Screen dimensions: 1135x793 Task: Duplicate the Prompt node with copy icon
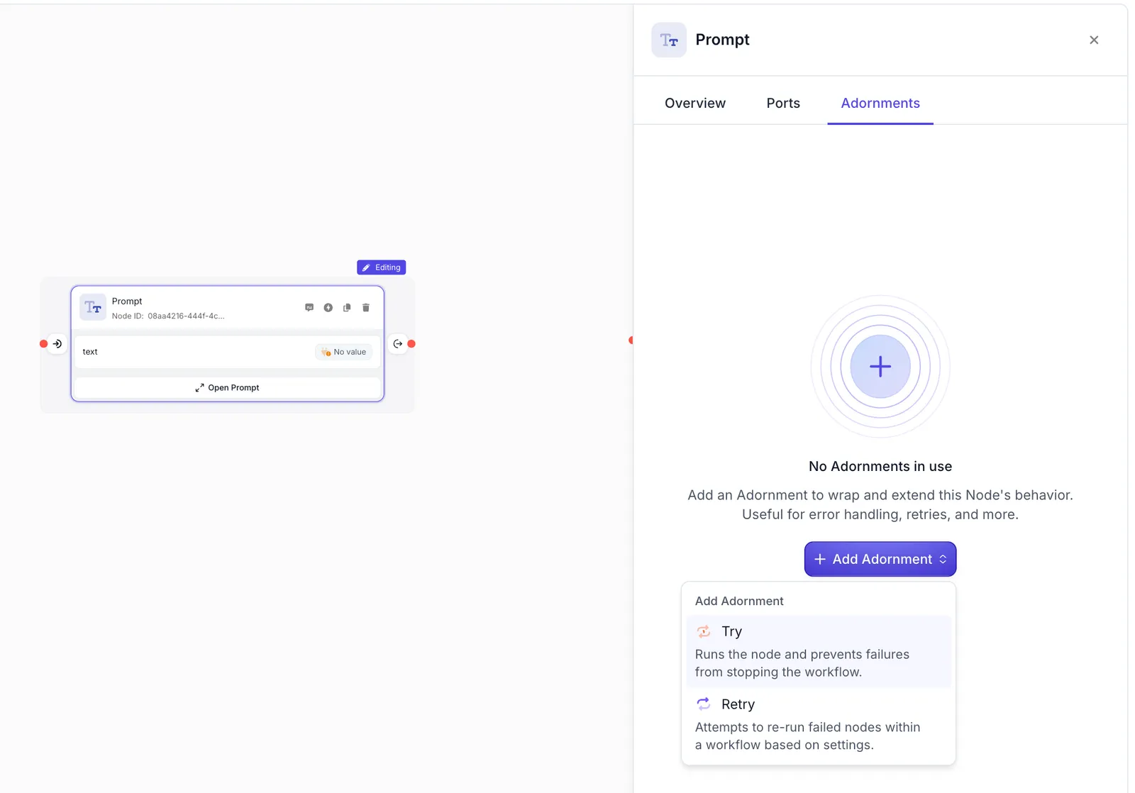[347, 308]
